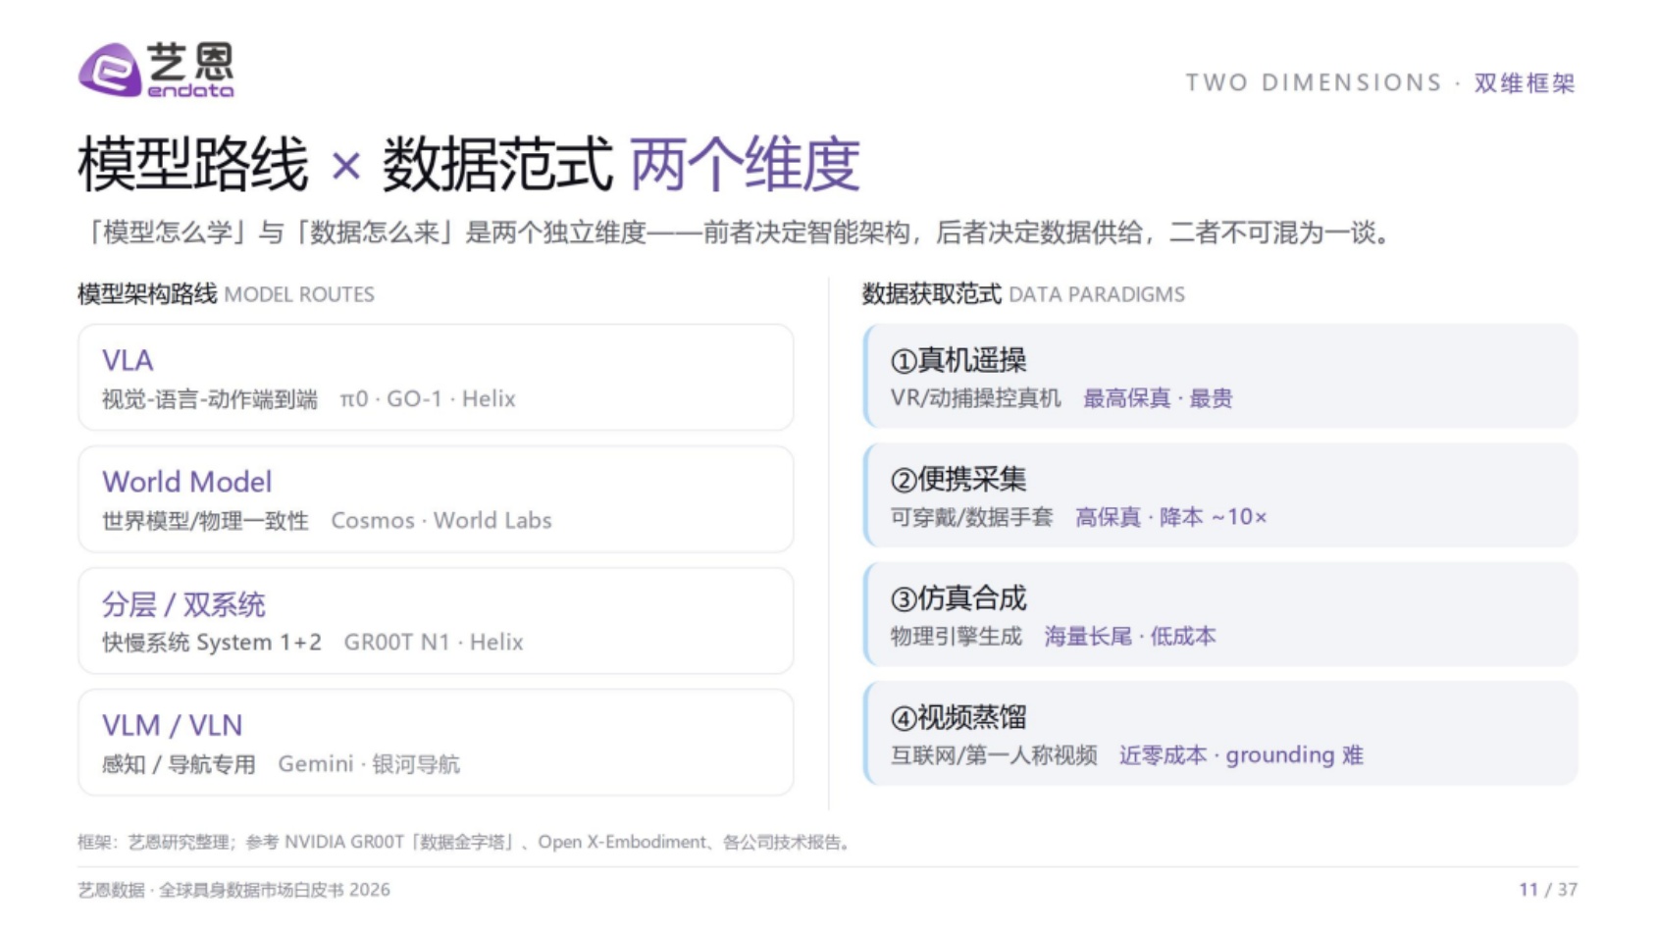1656x932 pixels.
Task: Select the TWO DIMENSIONS header label
Action: click(x=1314, y=82)
